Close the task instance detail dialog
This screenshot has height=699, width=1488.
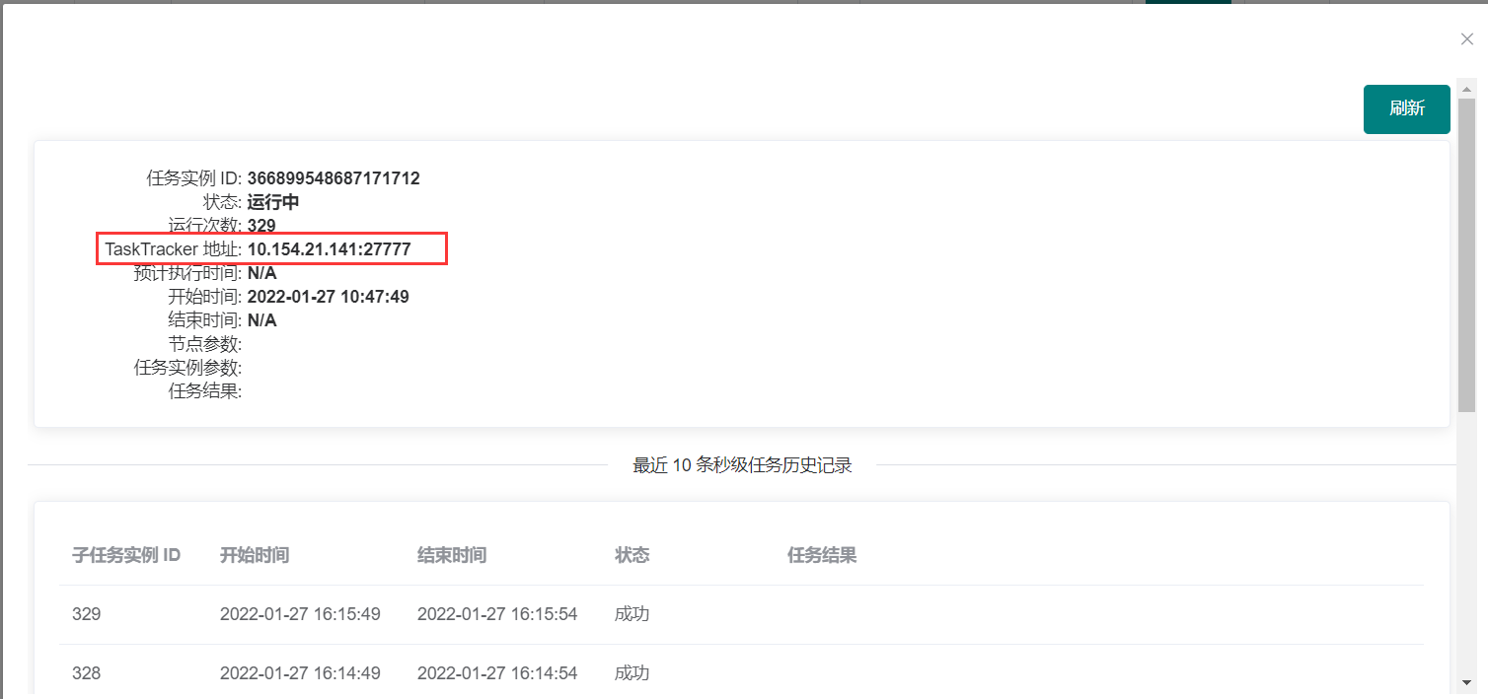(1467, 39)
